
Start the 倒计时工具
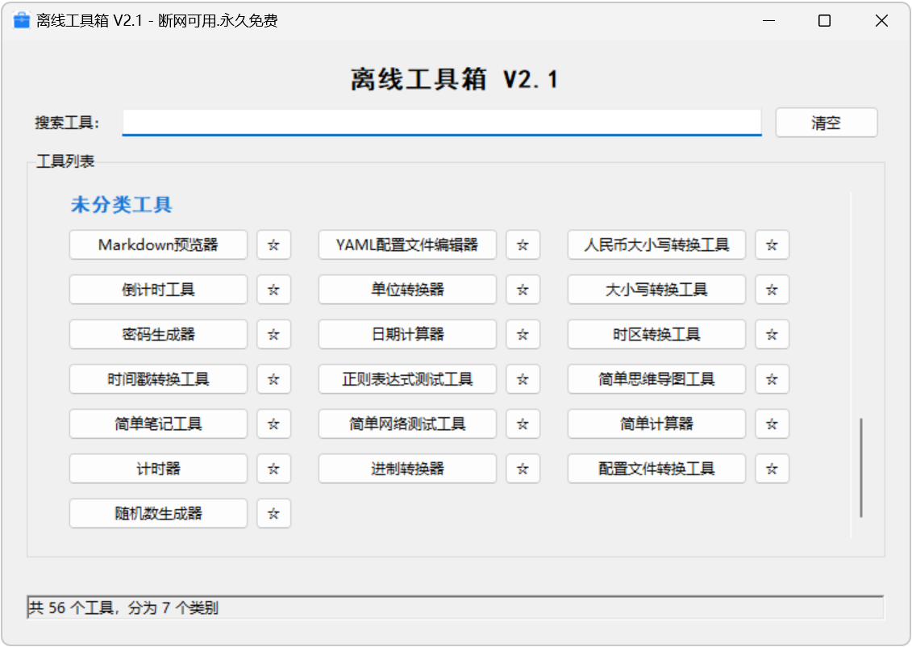[158, 290]
